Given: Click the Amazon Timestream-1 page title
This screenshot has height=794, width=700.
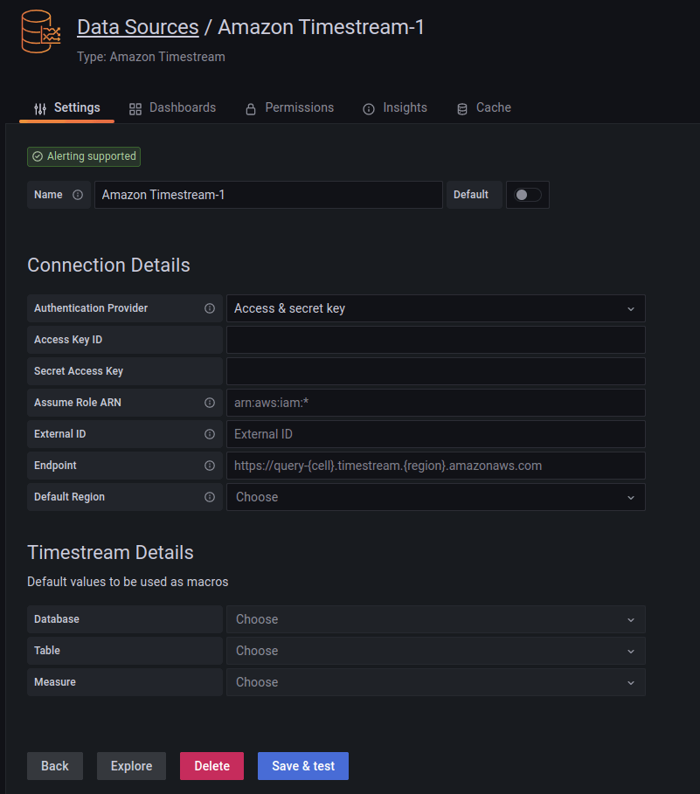Looking at the screenshot, I should click(x=321, y=27).
